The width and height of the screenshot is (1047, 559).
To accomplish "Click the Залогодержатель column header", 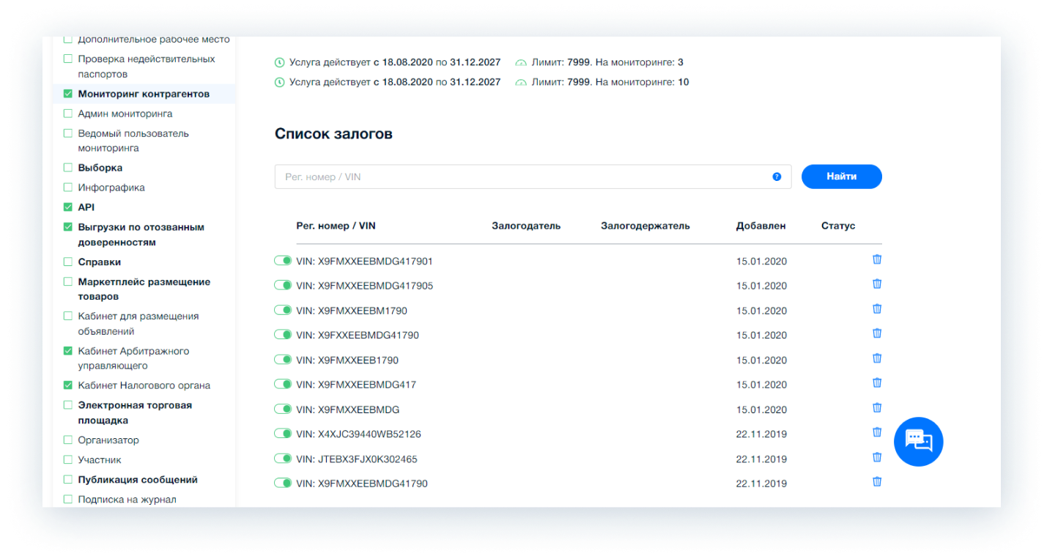I will point(645,226).
